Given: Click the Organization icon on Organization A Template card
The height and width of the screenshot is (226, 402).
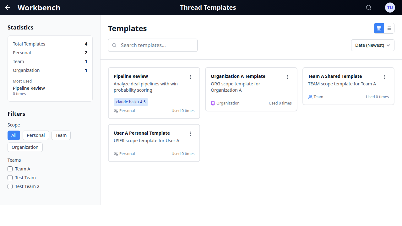Looking at the screenshot, I should coord(213,103).
